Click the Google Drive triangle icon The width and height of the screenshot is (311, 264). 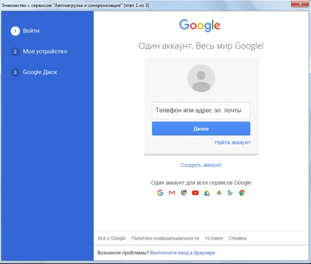[207, 192]
